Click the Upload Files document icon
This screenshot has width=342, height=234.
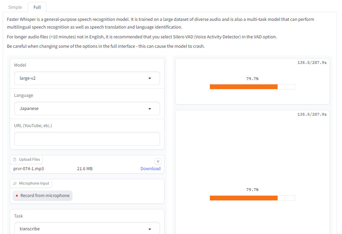pos(14,160)
